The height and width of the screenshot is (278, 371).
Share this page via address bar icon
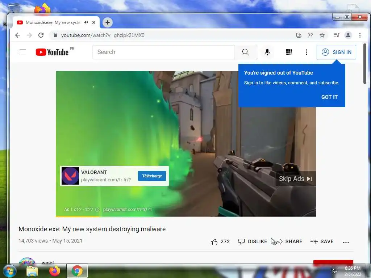click(x=310, y=35)
